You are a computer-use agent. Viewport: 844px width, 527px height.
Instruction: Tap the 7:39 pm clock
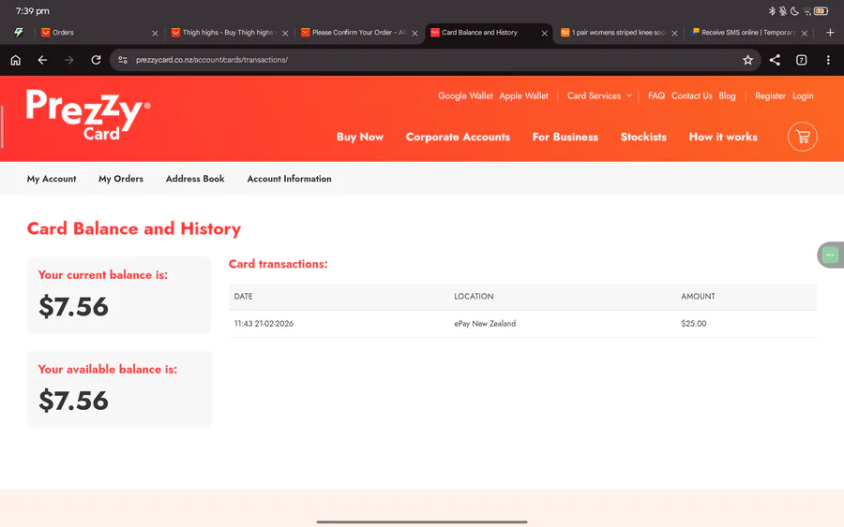32,10
